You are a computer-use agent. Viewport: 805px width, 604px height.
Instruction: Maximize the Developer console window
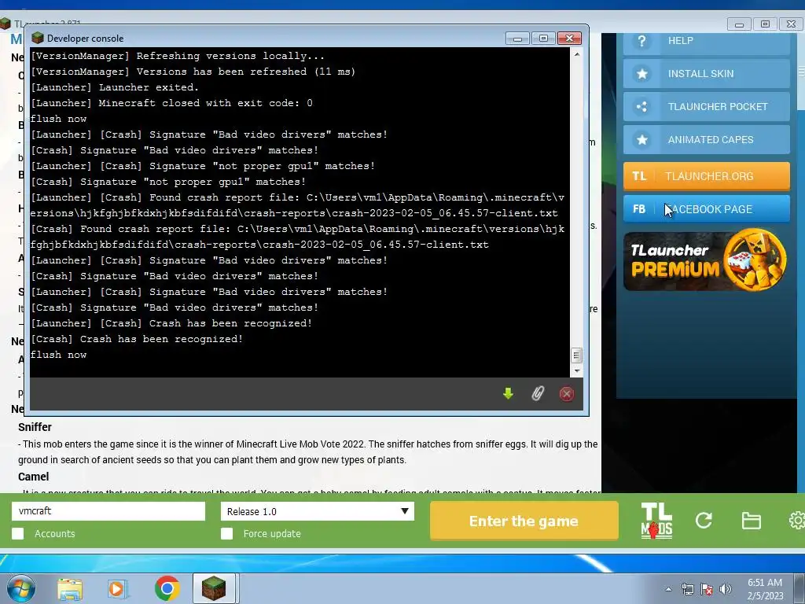pyautogui.click(x=544, y=39)
